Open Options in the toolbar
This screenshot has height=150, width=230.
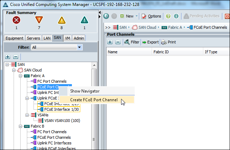151,16
